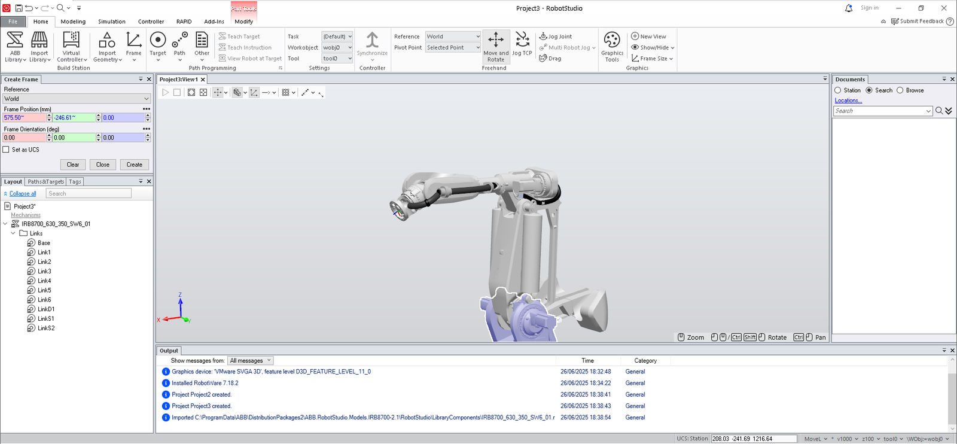Viewport: 957px width, 444px height.
Task: Select the Browse radio button
Action: (900, 90)
